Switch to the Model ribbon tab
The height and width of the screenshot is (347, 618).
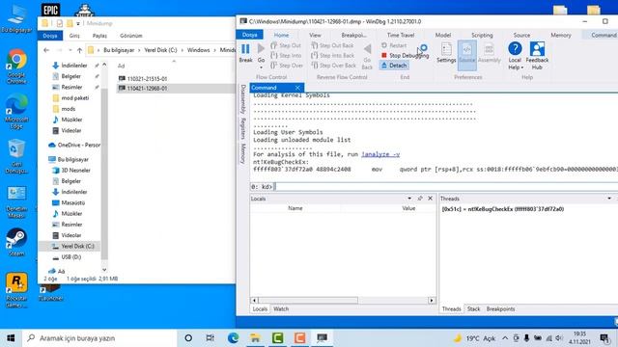pos(443,35)
